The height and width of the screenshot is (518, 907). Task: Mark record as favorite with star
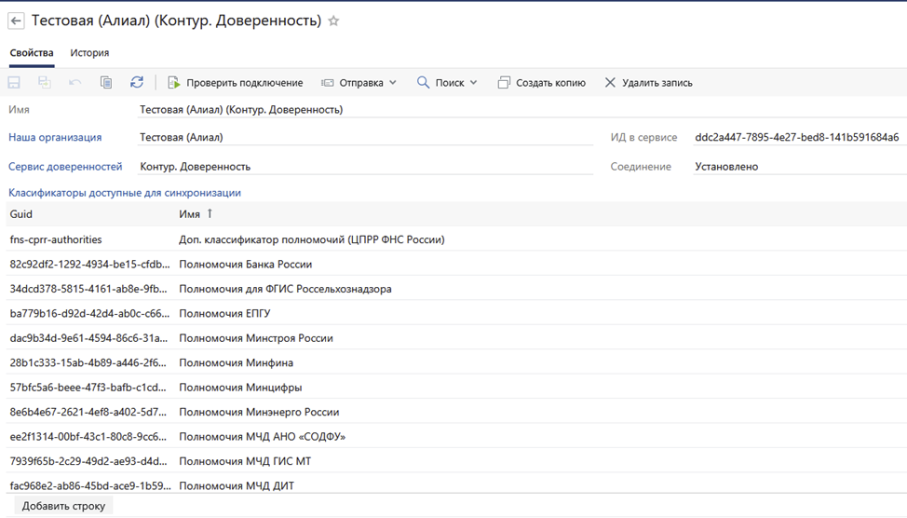333,20
